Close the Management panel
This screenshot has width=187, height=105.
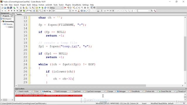click(x=13, y=13)
